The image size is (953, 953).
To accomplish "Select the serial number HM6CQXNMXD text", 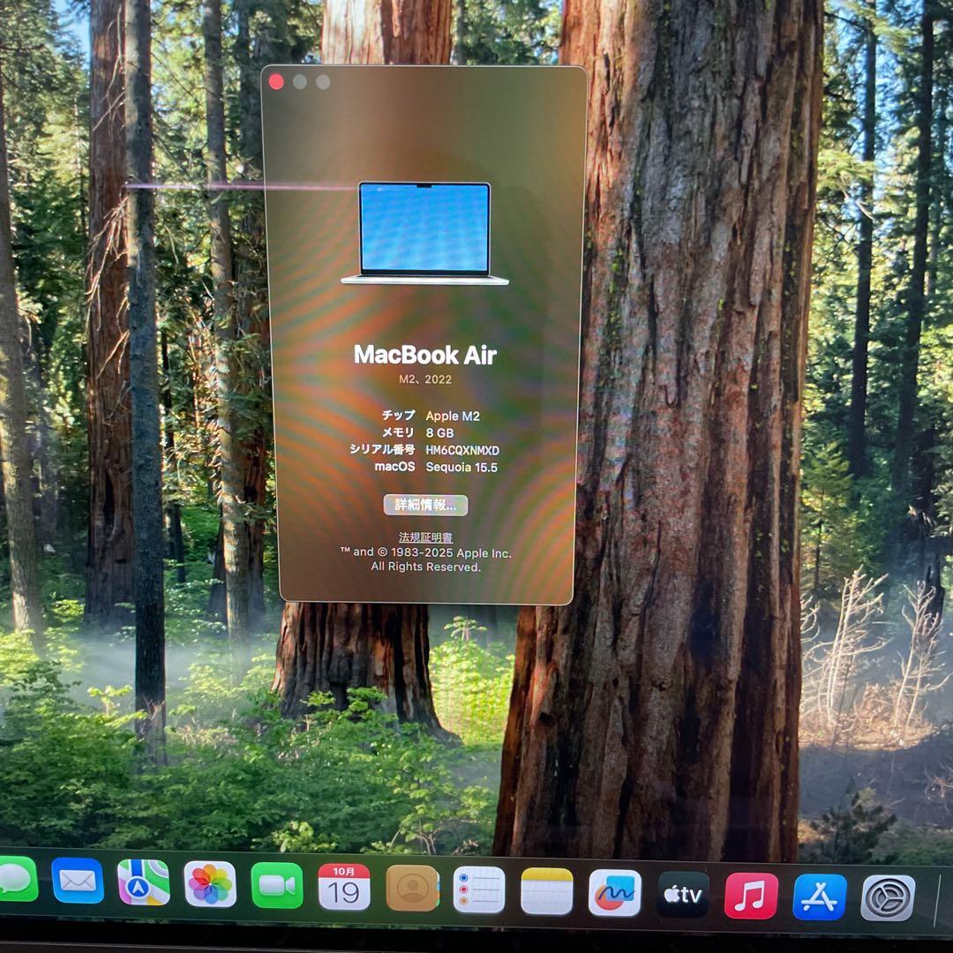I will pos(462,449).
